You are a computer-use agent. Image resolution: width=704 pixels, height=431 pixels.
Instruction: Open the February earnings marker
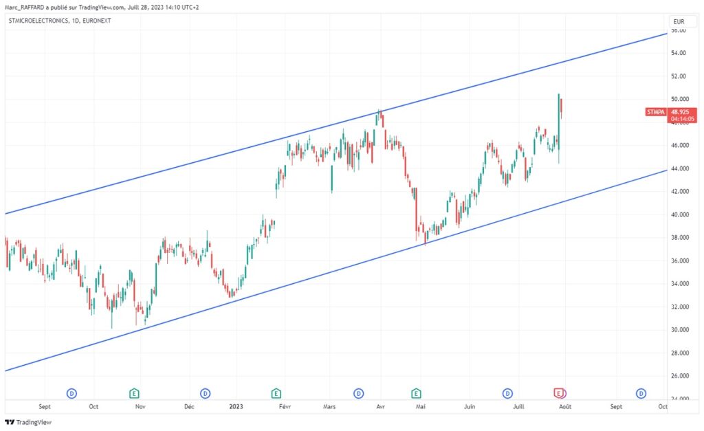pyautogui.click(x=276, y=393)
